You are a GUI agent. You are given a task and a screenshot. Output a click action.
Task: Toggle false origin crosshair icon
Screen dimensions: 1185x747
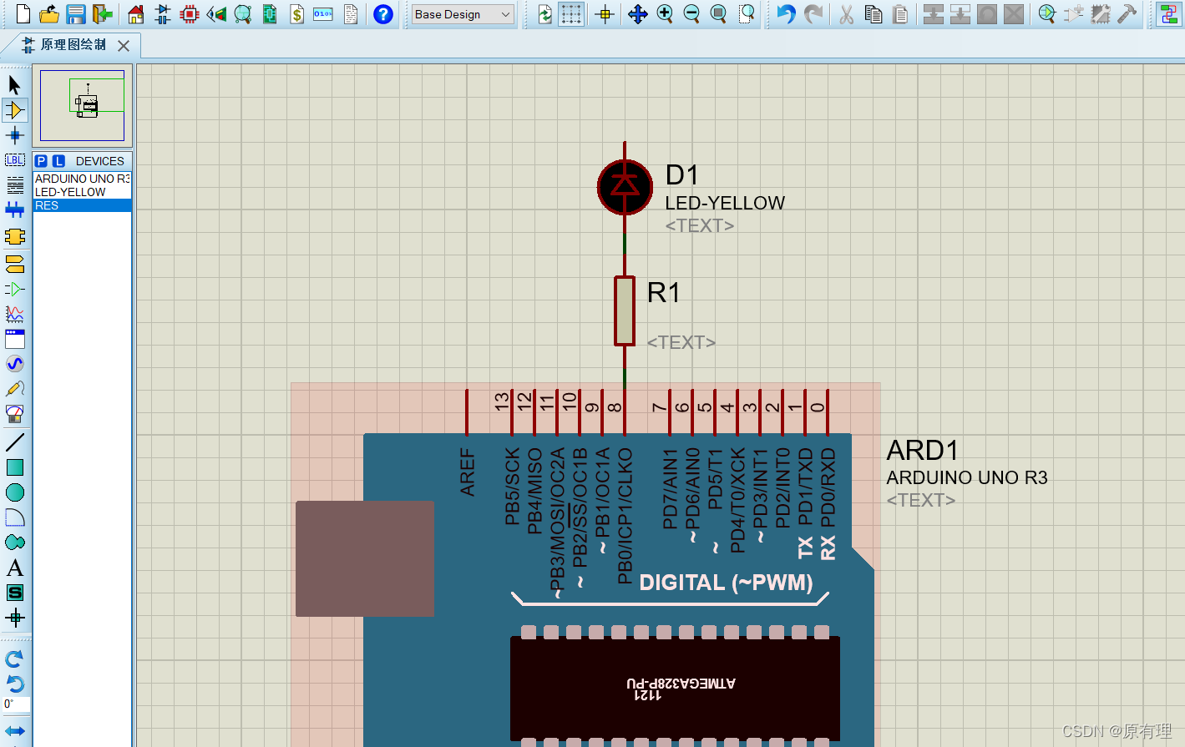tap(605, 14)
